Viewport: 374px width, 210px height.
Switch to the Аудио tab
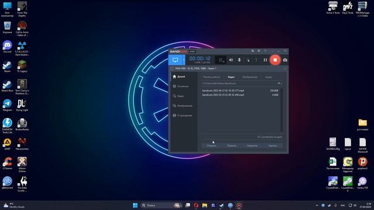pos(269,77)
